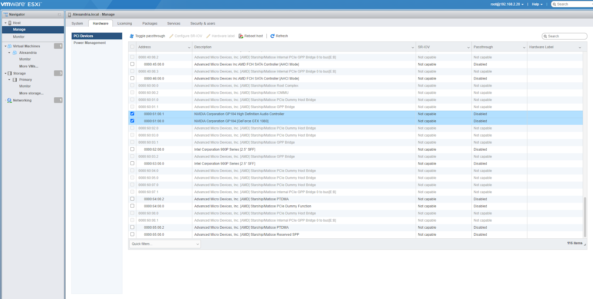Click the Storage count badge
This screenshot has height=299, width=593.
click(58, 73)
